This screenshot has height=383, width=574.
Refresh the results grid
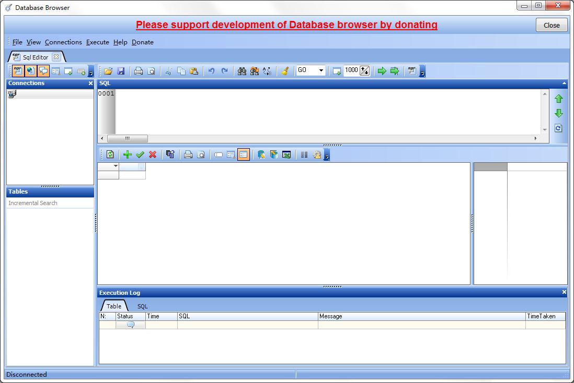tap(110, 154)
